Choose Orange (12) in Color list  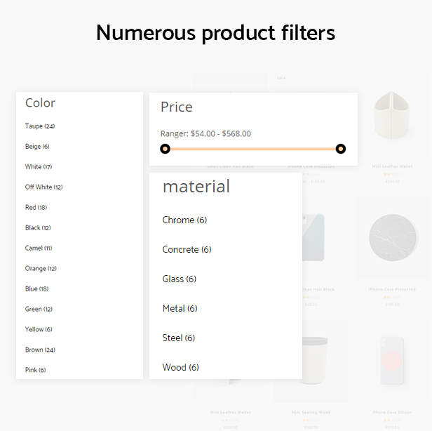click(41, 269)
